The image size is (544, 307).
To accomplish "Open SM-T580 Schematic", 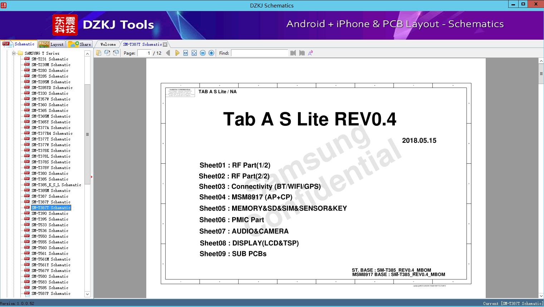I will 50,276.
